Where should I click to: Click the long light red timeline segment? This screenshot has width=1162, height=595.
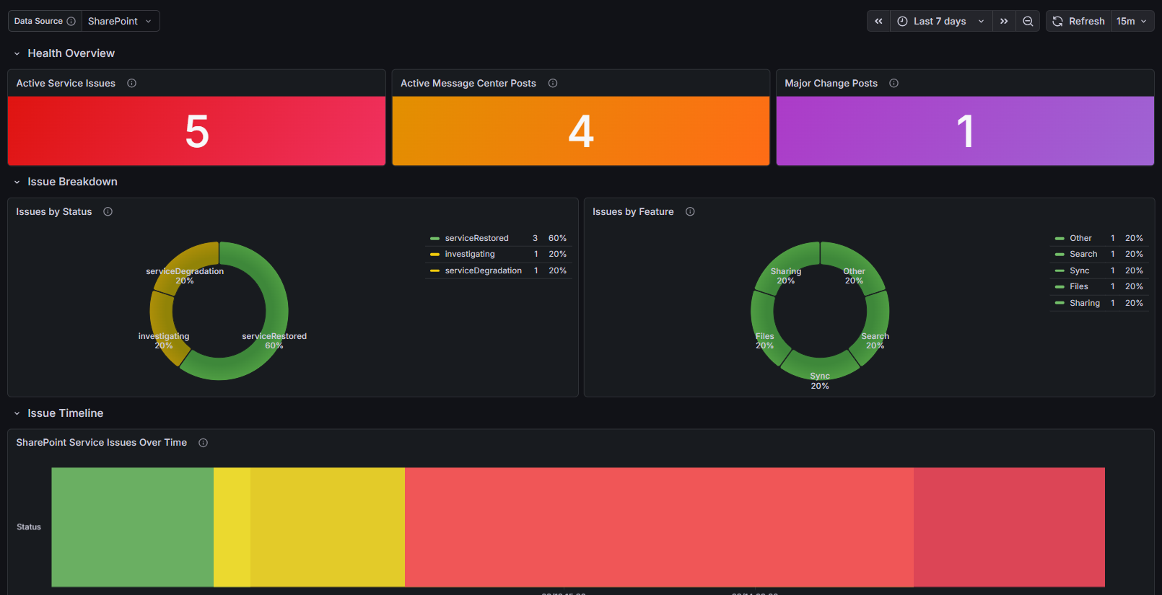coord(659,527)
